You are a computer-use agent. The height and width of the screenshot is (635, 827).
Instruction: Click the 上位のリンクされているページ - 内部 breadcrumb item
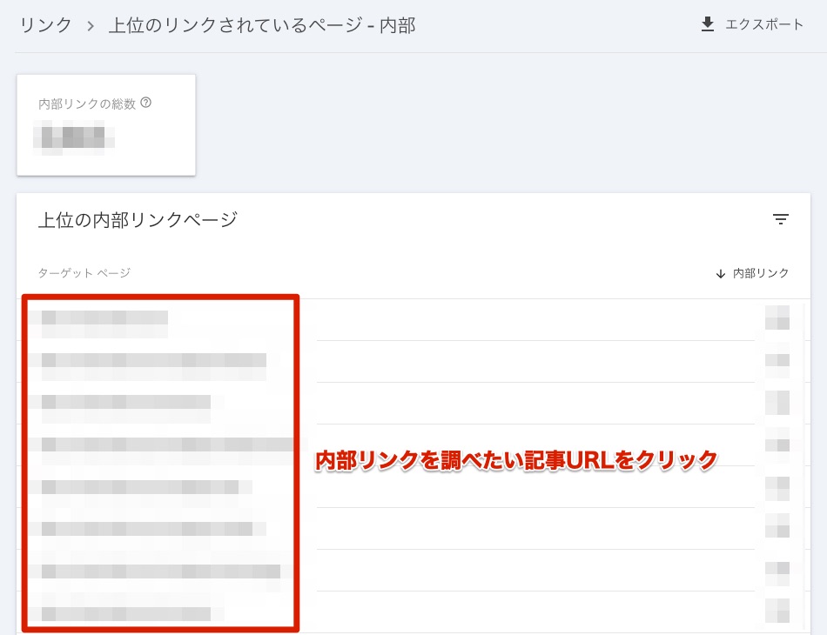[x=261, y=24]
